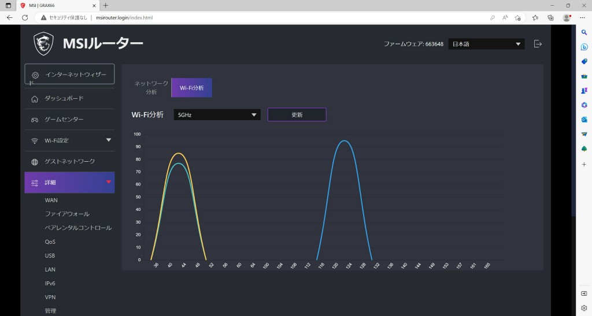Open the 5GHz band dropdown

pos(217,115)
